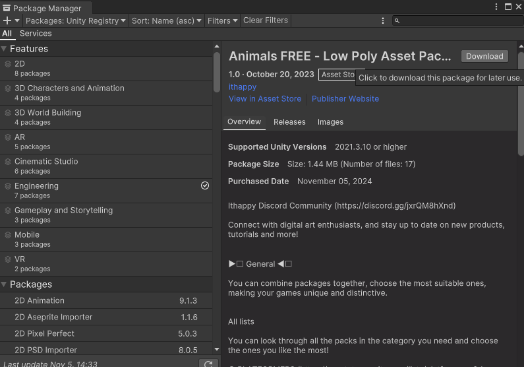Click the 2D feature layers icon
The height and width of the screenshot is (367, 524).
[x=8, y=64]
